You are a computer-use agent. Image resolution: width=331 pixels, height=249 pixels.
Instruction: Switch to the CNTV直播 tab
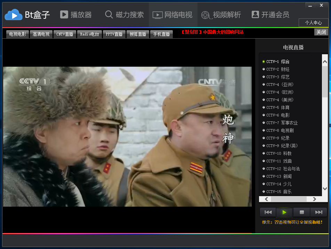(65, 34)
